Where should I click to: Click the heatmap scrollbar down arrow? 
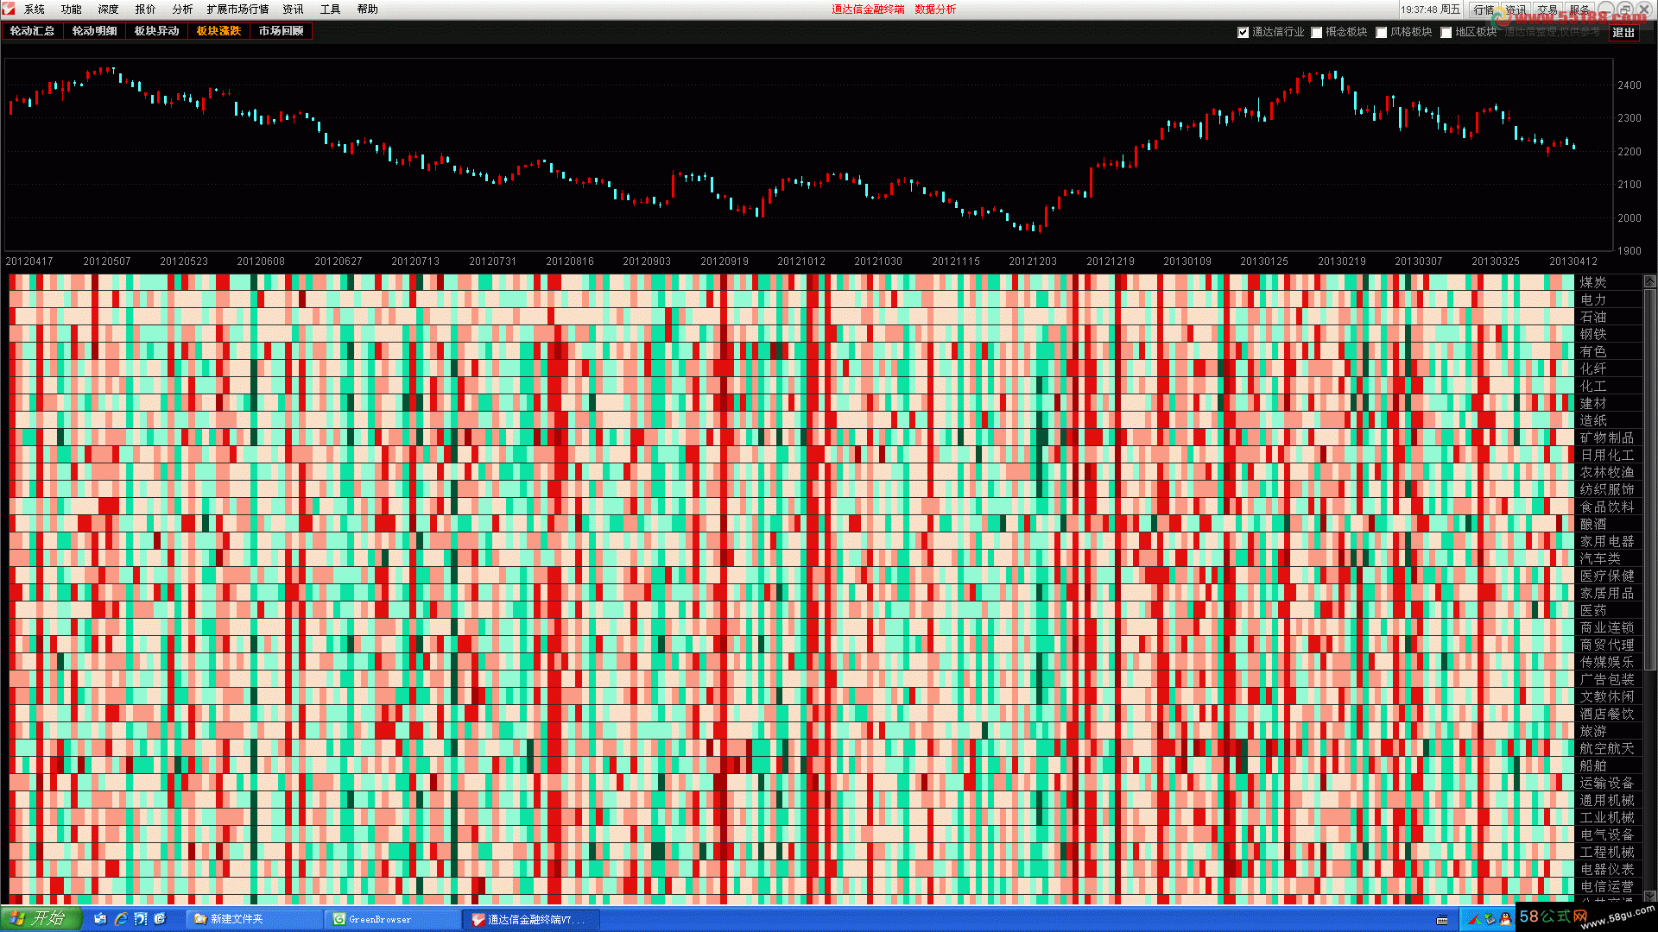(1650, 897)
